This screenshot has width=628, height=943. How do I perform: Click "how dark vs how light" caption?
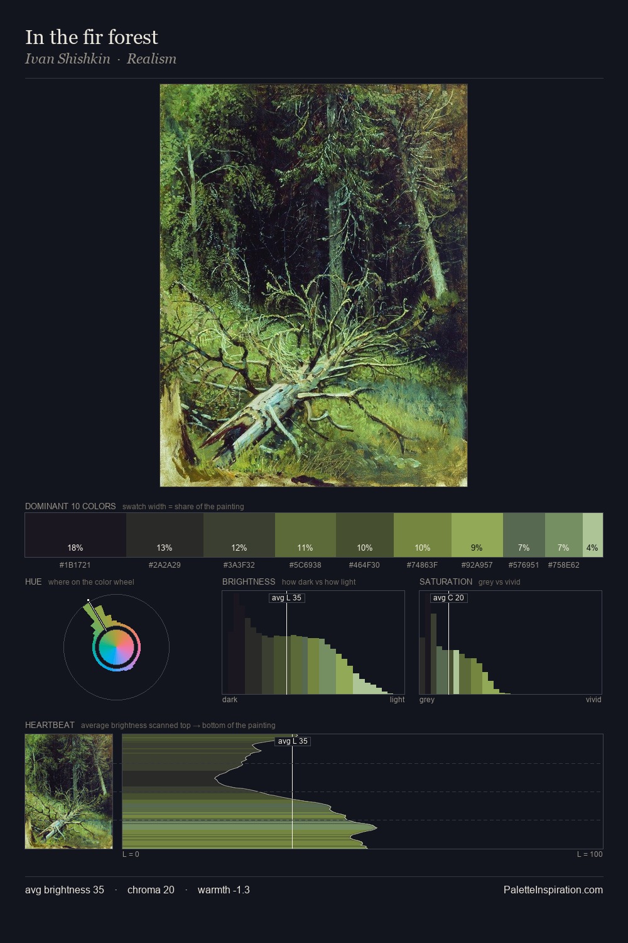319,582
